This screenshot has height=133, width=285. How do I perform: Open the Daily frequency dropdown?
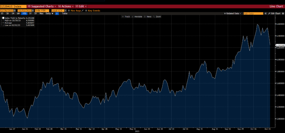point(49,13)
